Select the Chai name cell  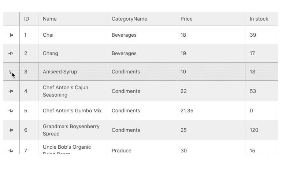pyautogui.click(x=73, y=35)
